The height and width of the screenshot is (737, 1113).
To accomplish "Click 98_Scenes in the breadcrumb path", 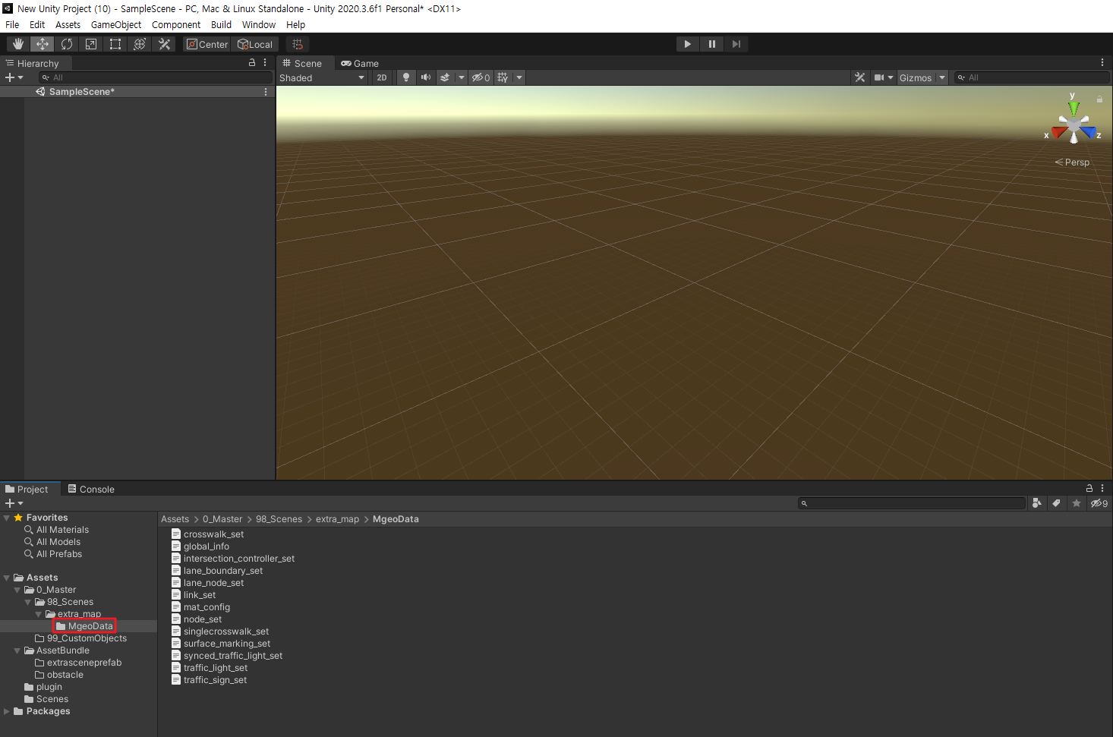I will (279, 519).
